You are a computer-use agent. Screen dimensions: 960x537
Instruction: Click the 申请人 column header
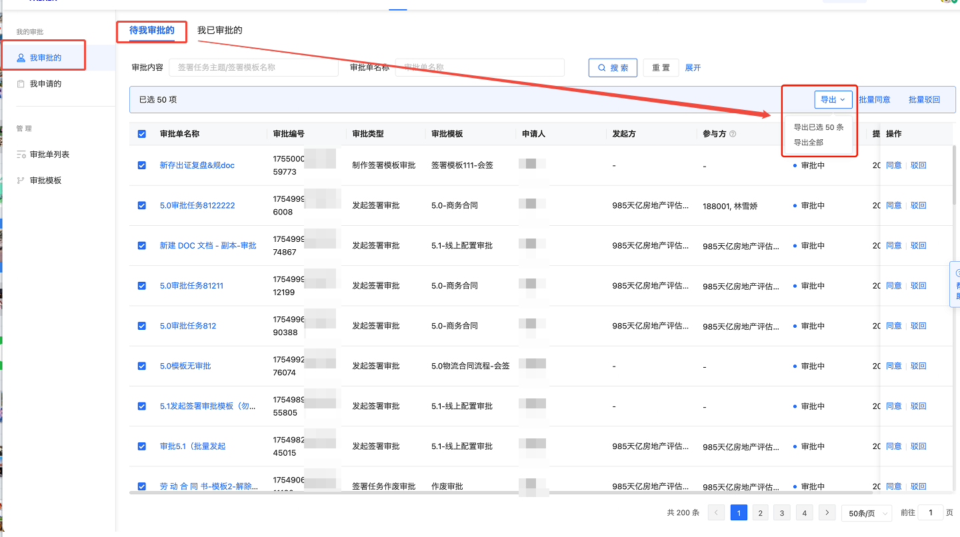coord(534,134)
